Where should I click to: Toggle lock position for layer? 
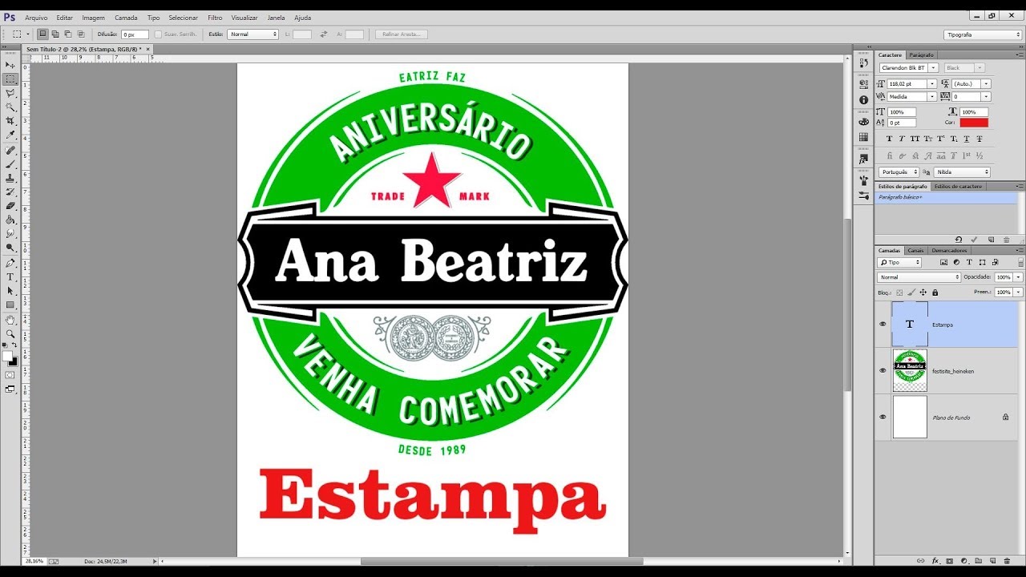point(923,293)
